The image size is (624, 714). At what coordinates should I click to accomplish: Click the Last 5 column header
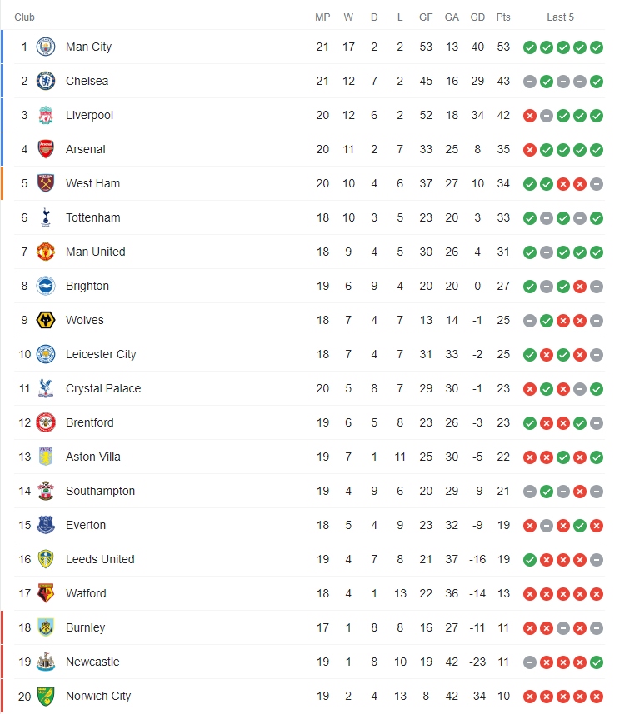(x=560, y=17)
